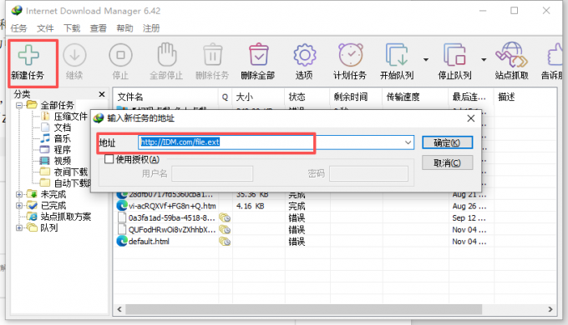Image resolution: width=568 pixels, height=325 pixels.
Task: Open the 文件 menu
Action: (x=45, y=28)
